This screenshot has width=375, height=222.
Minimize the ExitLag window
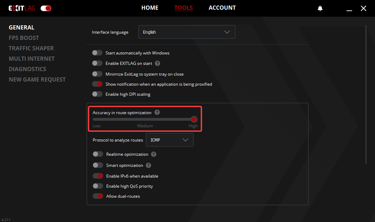[x=349, y=10]
